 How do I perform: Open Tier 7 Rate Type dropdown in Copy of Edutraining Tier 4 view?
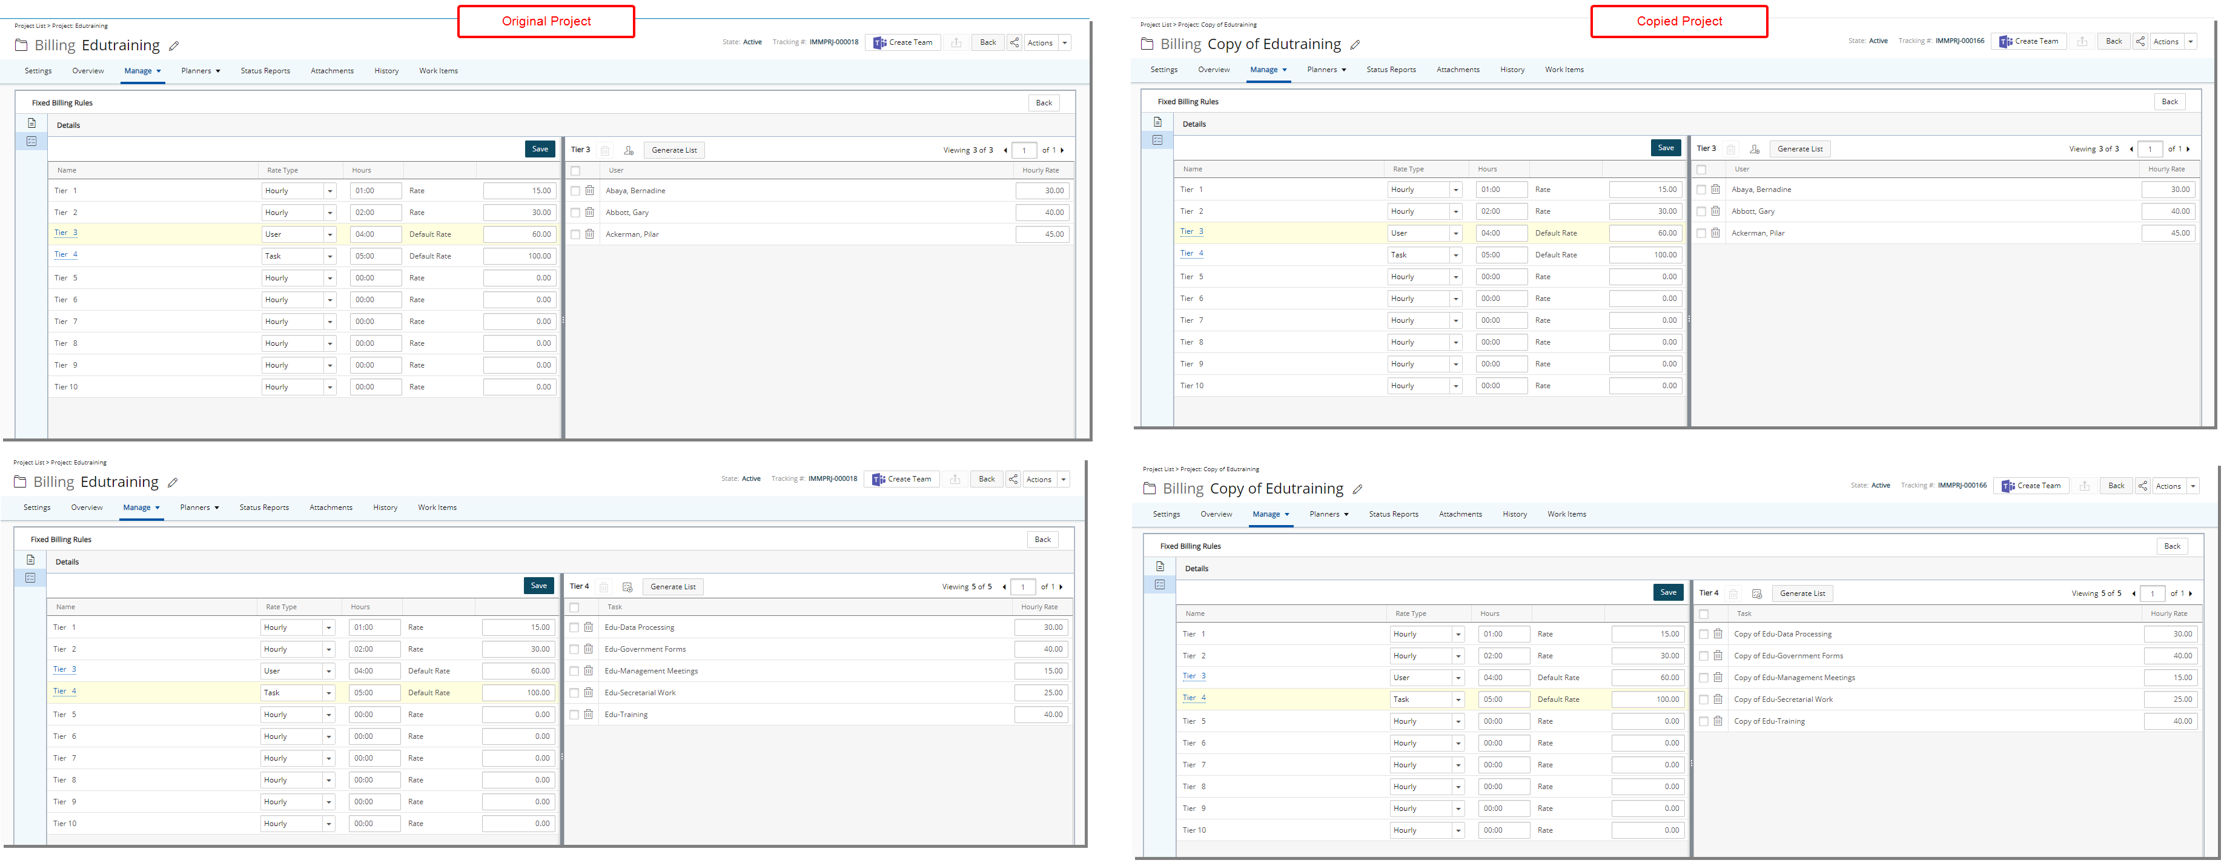coord(1458,765)
